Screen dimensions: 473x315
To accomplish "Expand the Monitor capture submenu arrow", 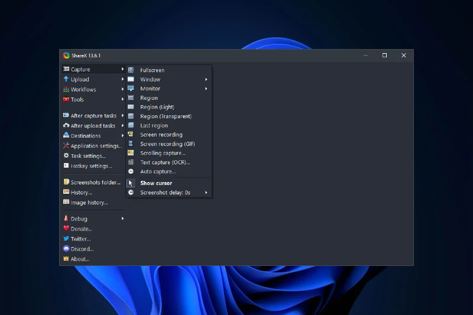I will coord(206,89).
